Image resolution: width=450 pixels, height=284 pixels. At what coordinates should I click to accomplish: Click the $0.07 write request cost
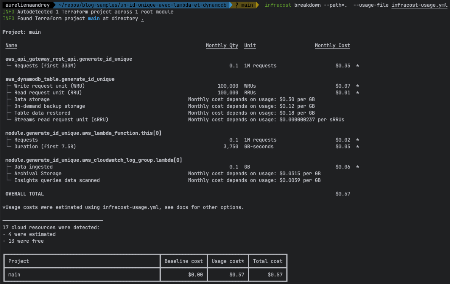[x=343, y=86]
